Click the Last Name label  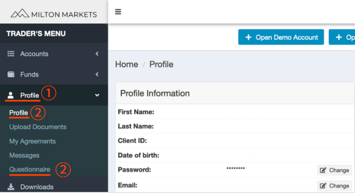point(136,126)
